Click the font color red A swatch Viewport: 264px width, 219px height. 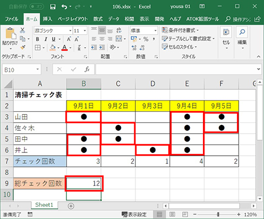64,48
